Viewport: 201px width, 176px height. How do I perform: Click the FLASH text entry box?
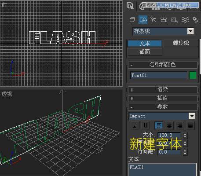pos(162,170)
